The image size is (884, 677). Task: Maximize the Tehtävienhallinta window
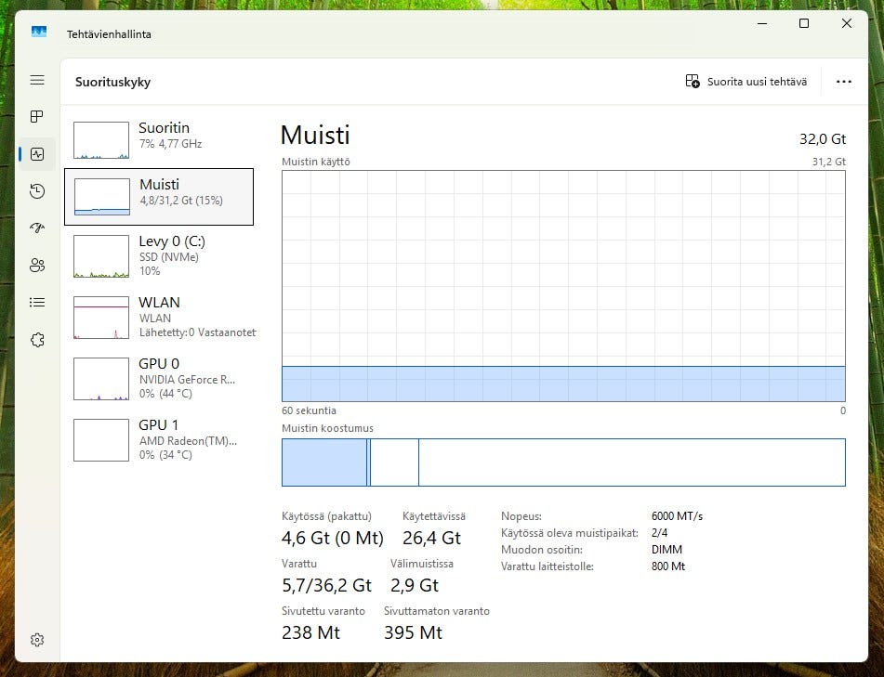[804, 23]
